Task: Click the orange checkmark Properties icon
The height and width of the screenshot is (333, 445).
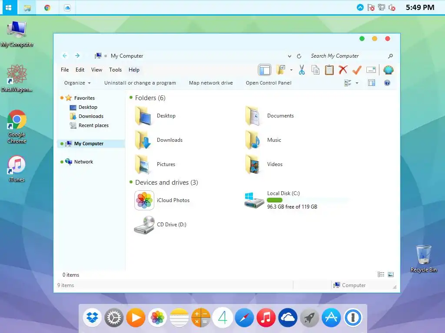Action: (x=357, y=70)
